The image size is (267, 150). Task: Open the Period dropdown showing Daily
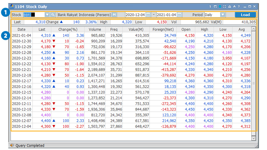point(223,15)
